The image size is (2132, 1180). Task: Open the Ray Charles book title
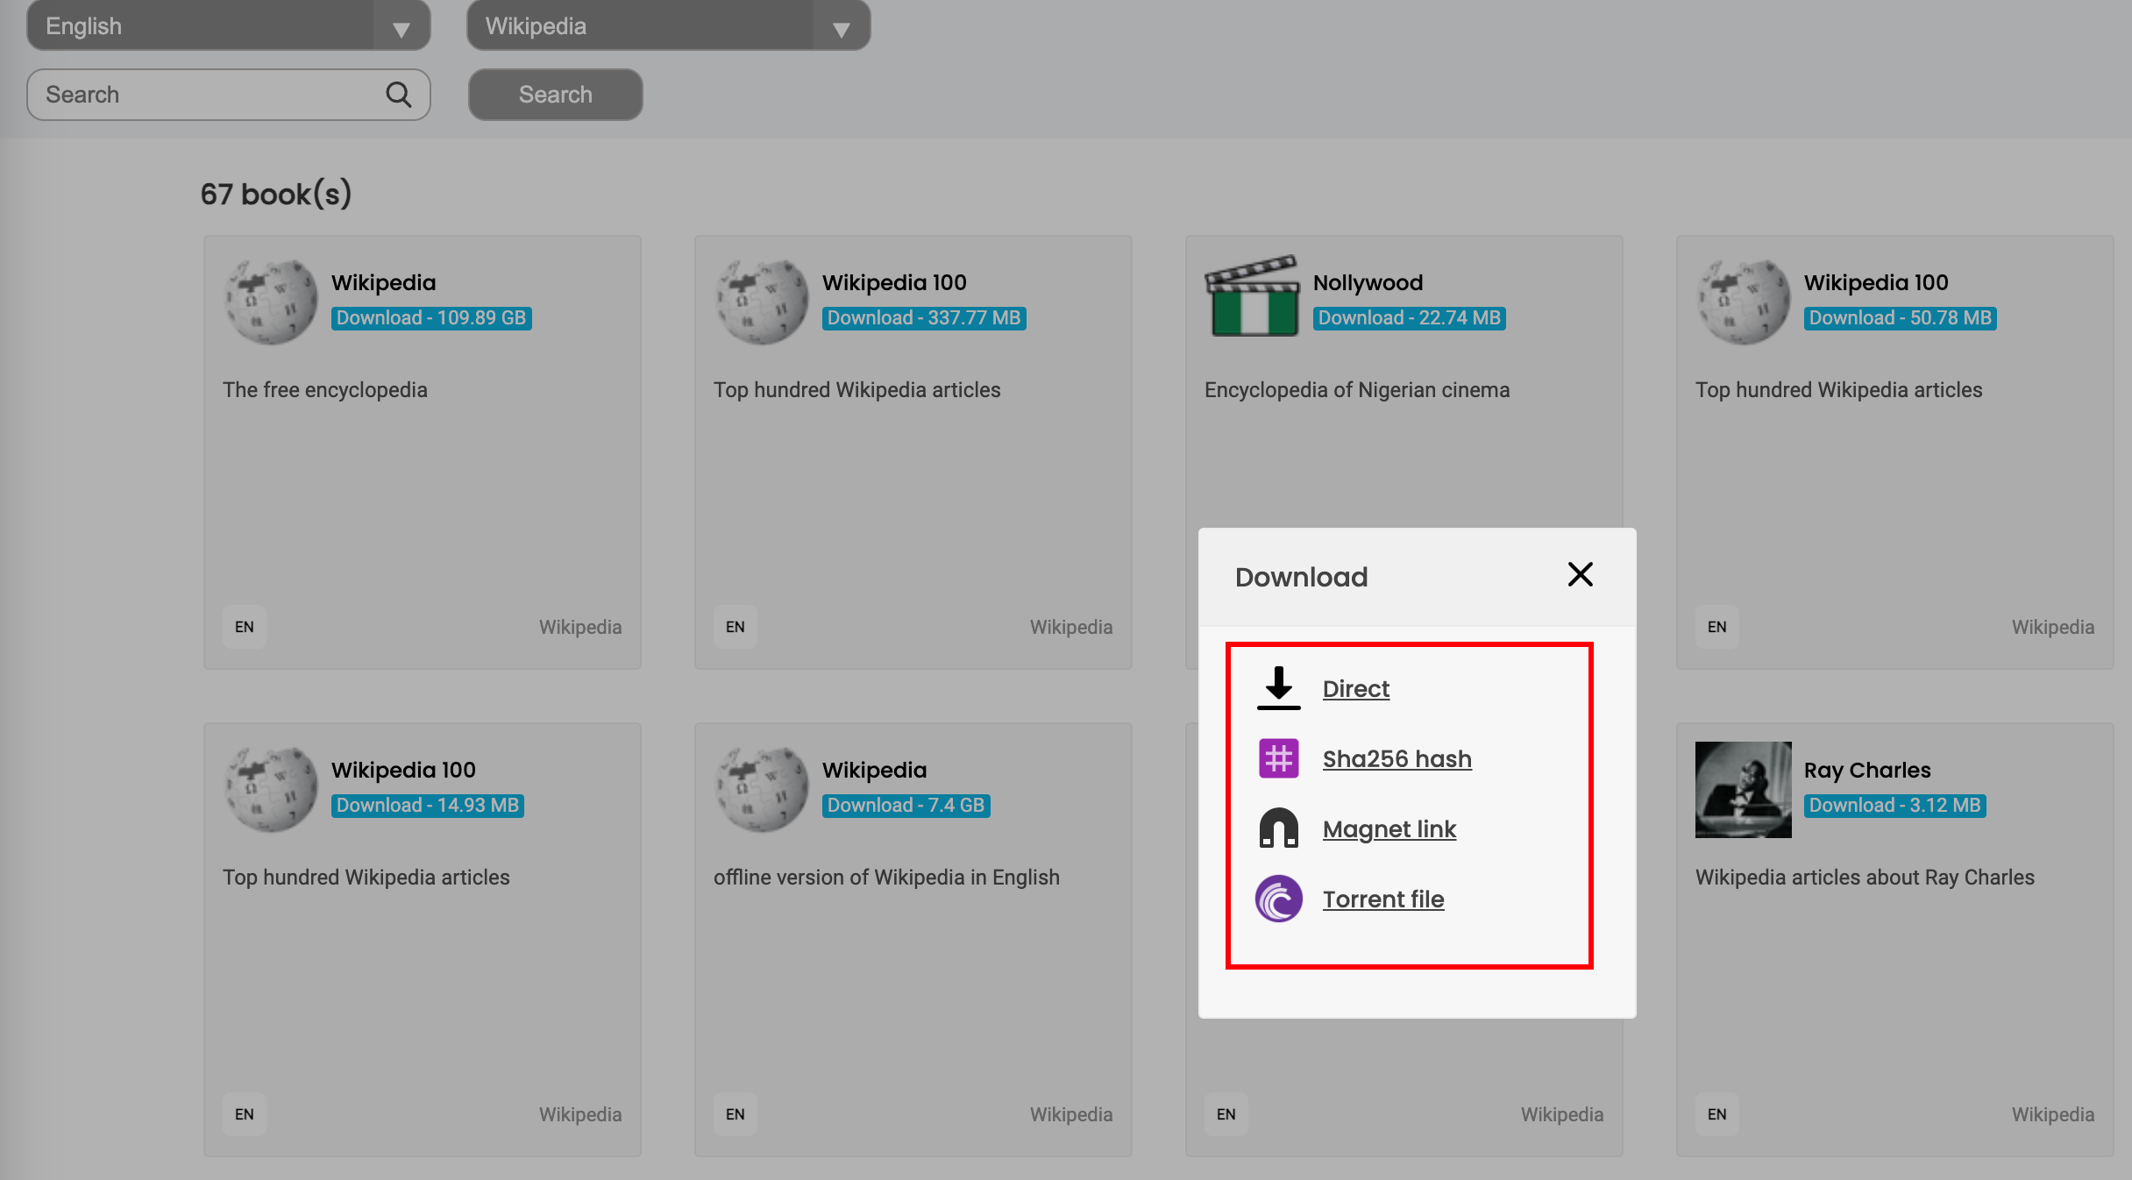click(1867, 770)
